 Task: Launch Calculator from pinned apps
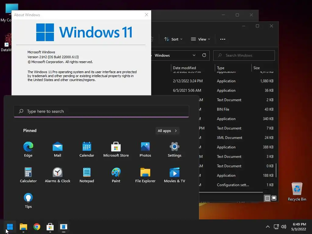[28, 175]
